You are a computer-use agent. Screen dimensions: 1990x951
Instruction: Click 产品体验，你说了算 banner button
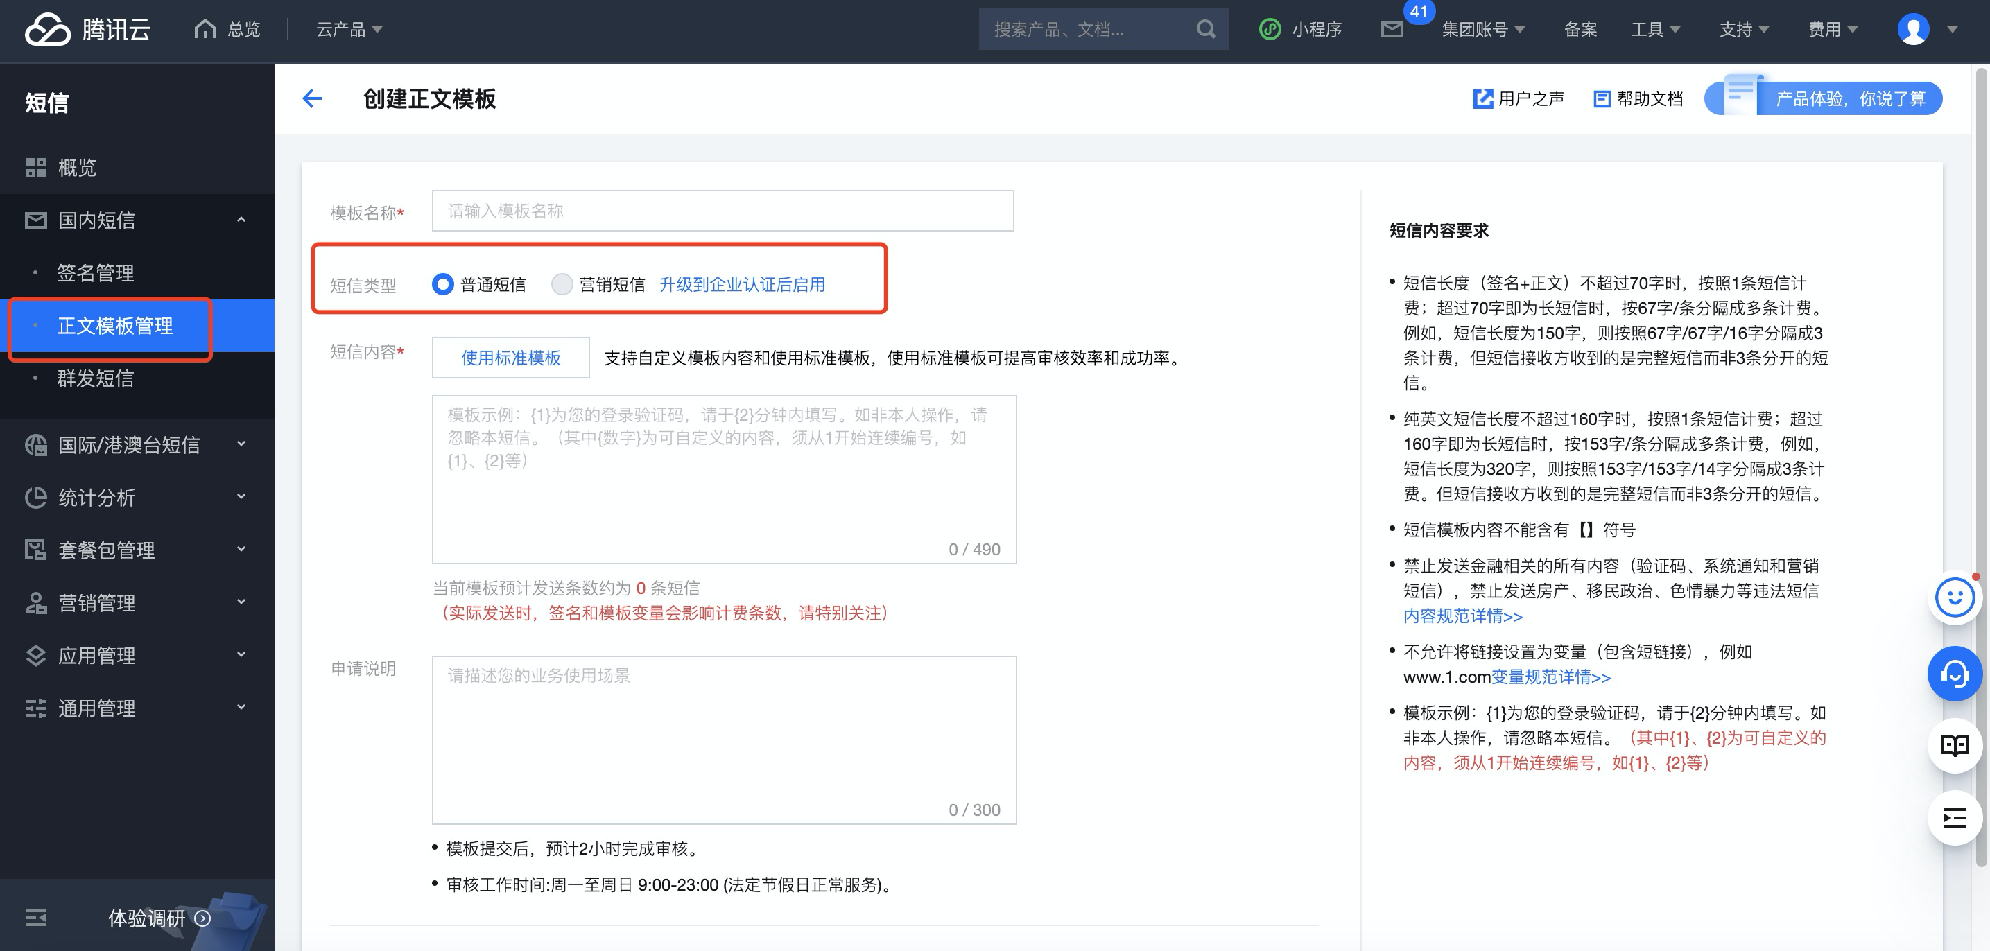tap(1823, 98)
